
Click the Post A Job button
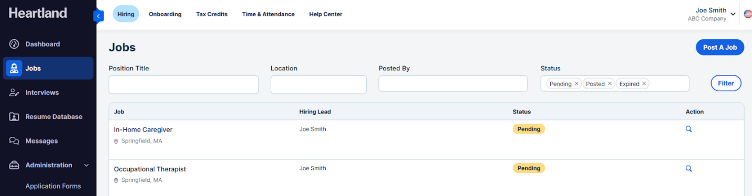coord(720,47)
